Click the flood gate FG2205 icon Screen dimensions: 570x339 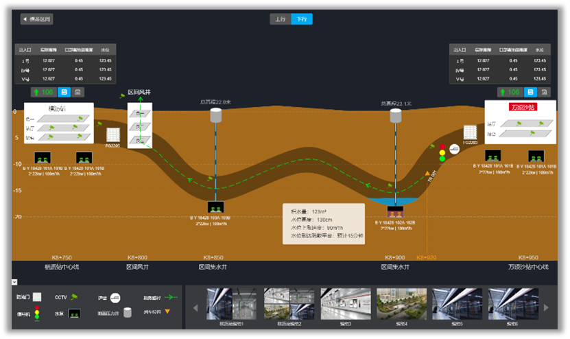pyautogui.click(x=113, y=134)
